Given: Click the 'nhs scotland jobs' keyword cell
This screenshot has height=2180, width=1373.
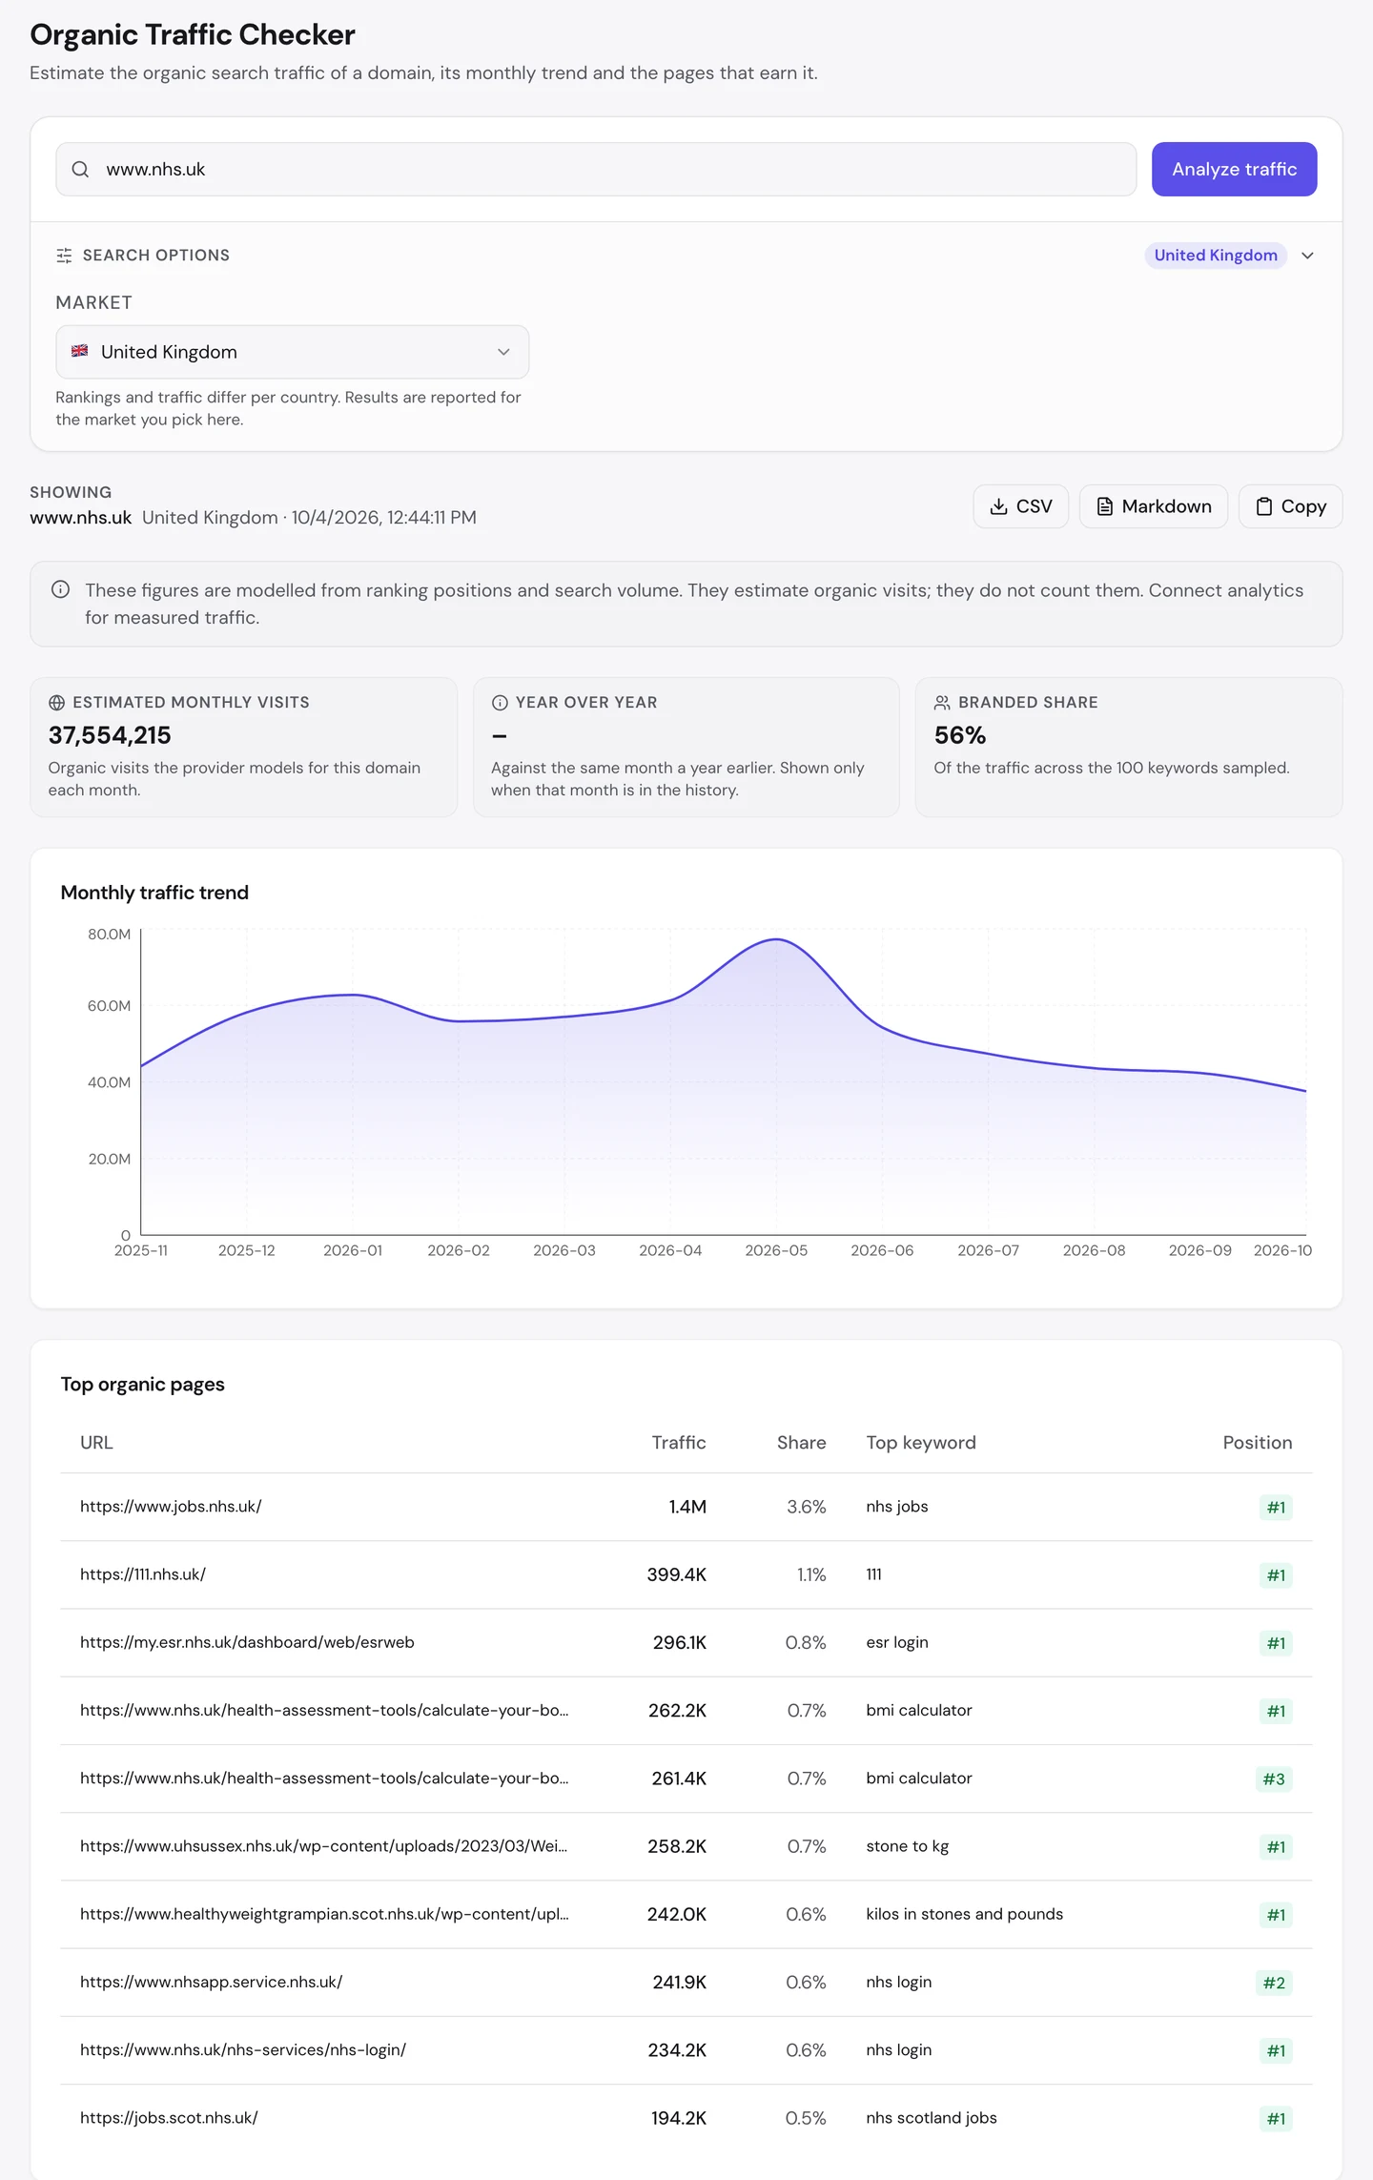Looking at the screenshot, I should tap(932, 2117).
